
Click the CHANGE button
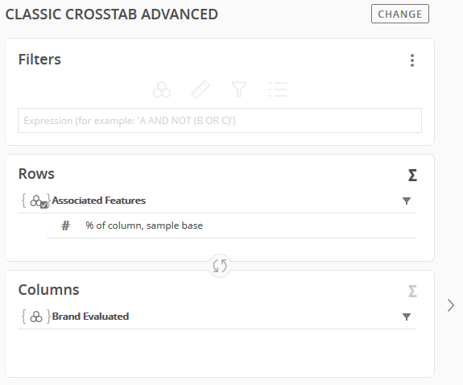coord(400,14)
